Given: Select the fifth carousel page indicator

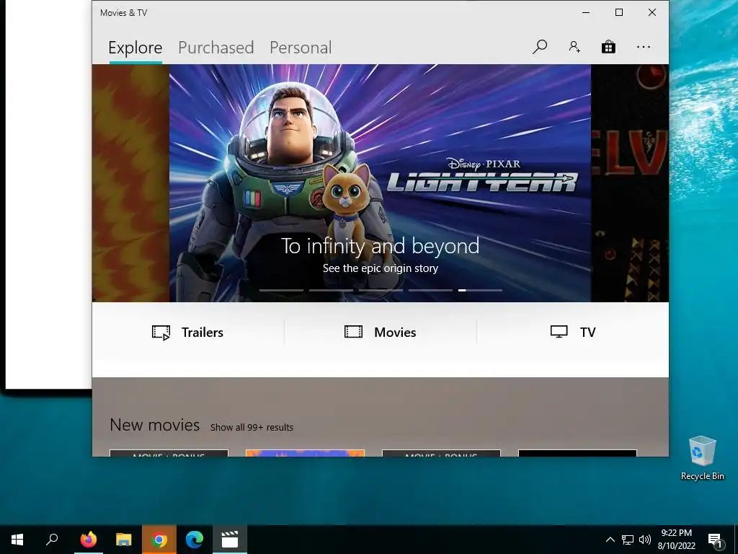Looking at the screenshot, I should [x=480, y=290].
